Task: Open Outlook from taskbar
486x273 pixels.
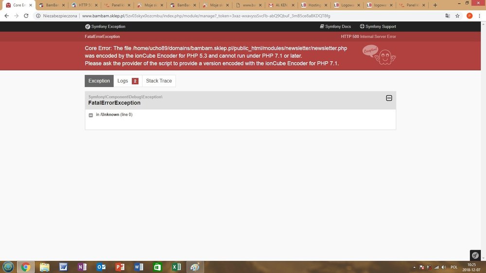Action: click(101, 267)
